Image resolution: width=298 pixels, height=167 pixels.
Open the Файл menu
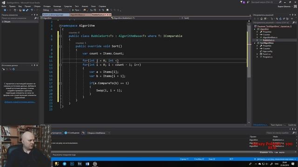(4, 6)
